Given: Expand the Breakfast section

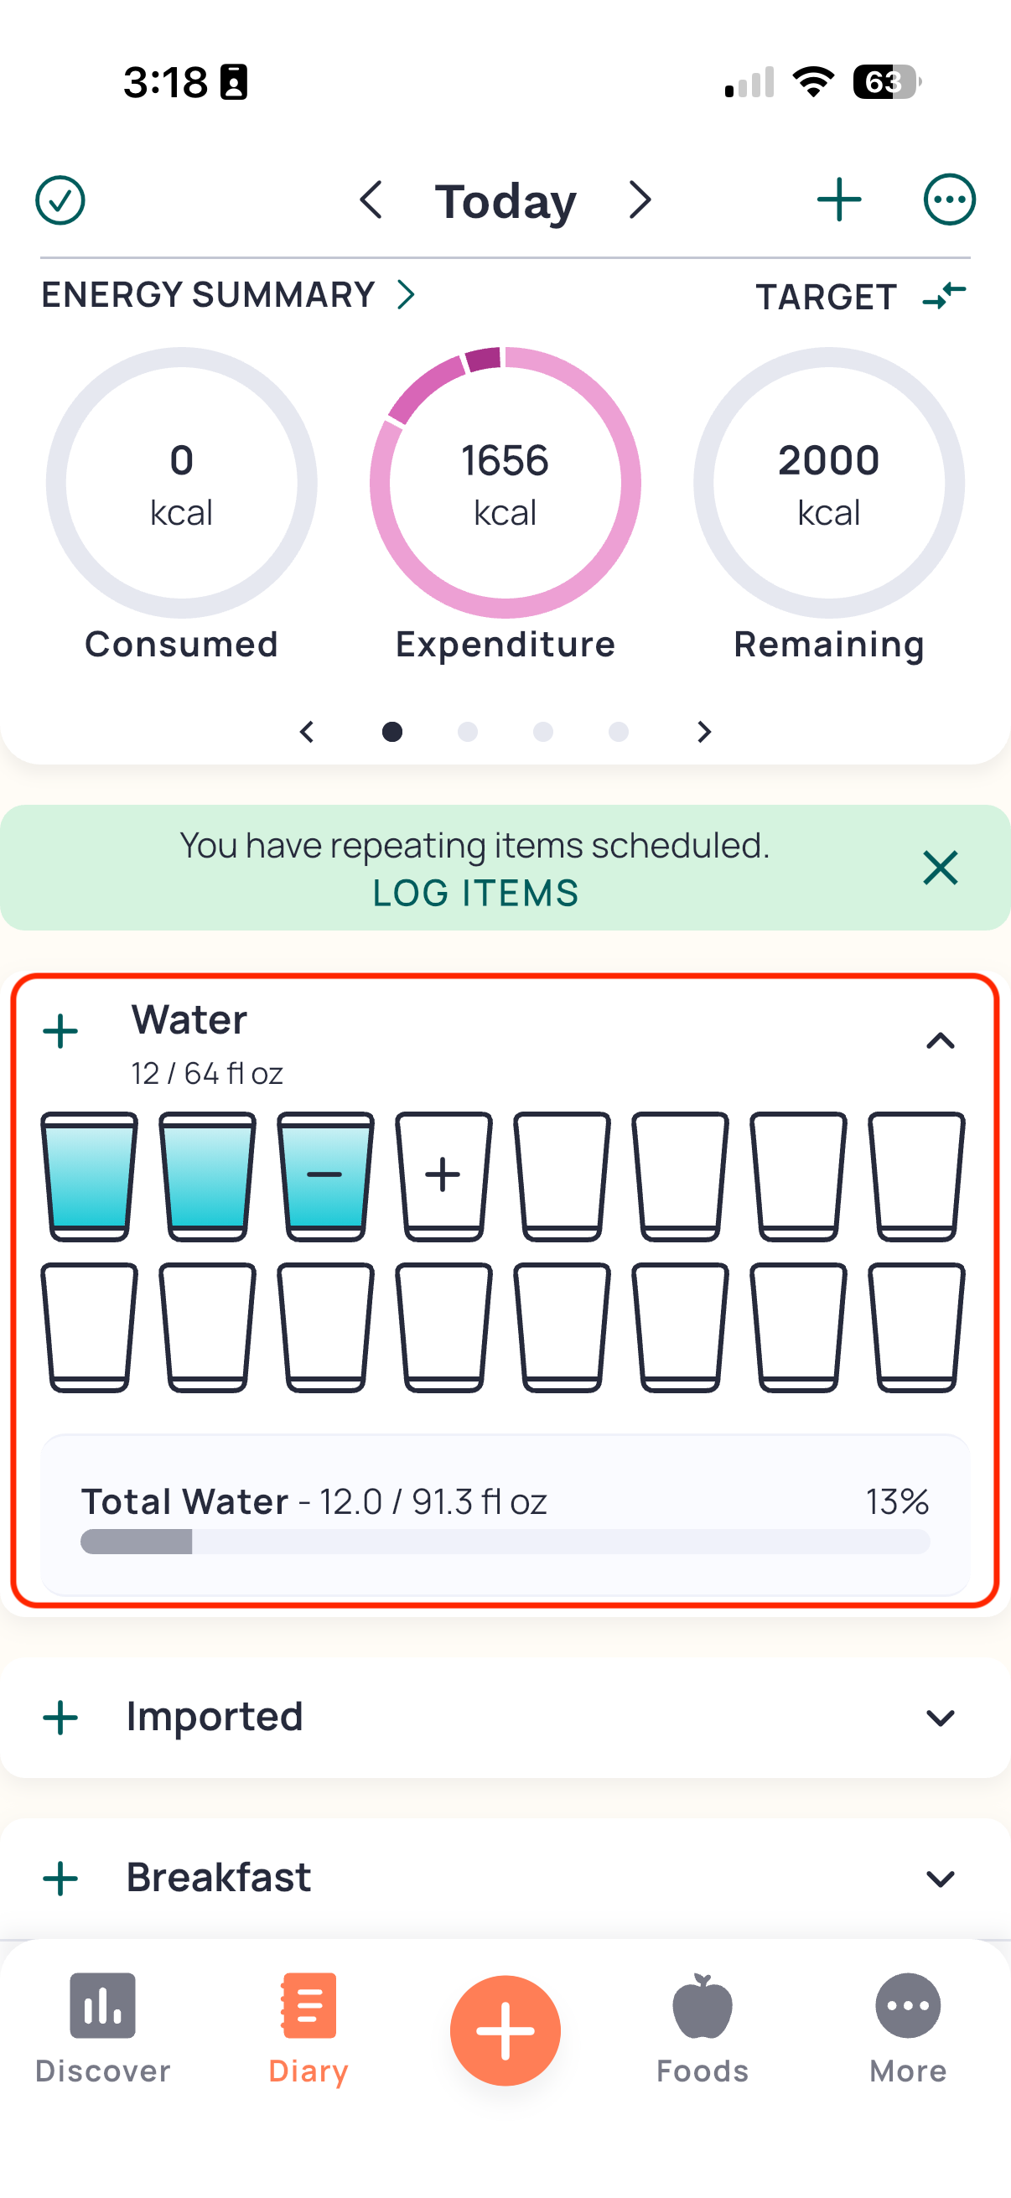Looking at the screenshot, I should [x=941, y=1878].
